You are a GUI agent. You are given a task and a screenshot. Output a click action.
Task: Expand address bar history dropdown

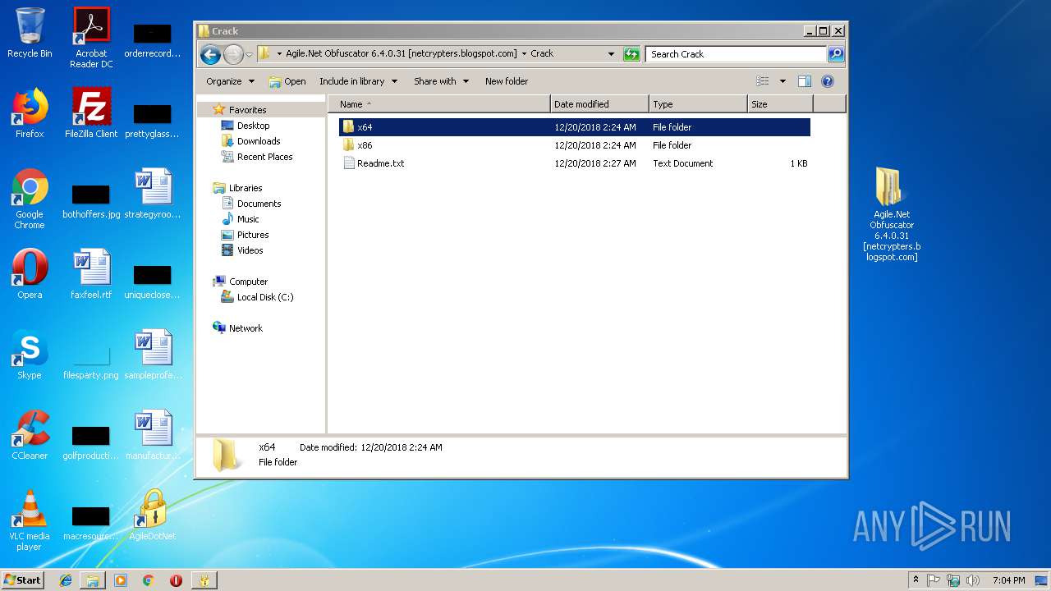611,54
